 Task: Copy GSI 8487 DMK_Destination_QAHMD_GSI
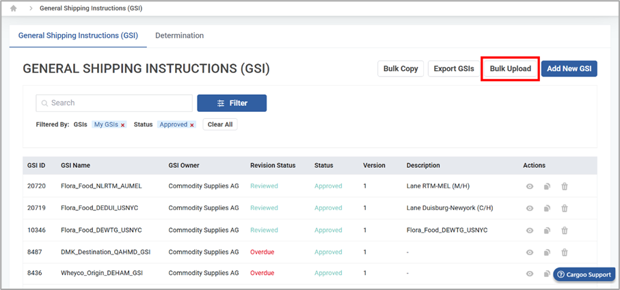pos(547,252)
